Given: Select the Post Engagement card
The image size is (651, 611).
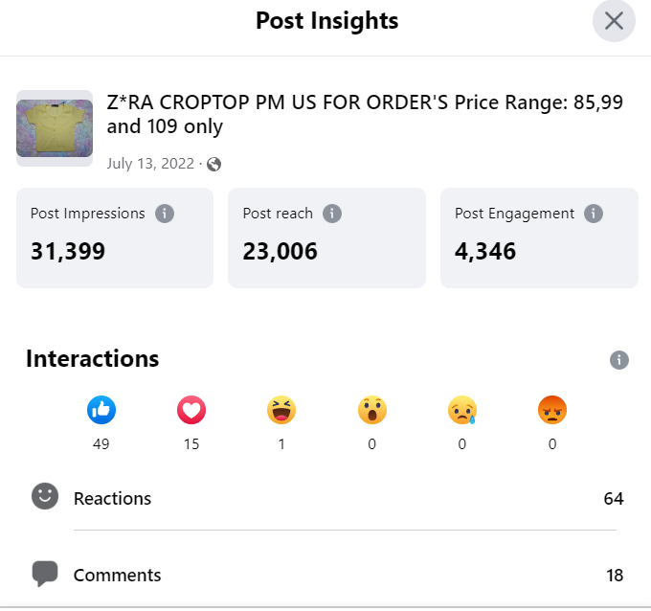Looking at the screenshot, I should click(x=539, y=237).
